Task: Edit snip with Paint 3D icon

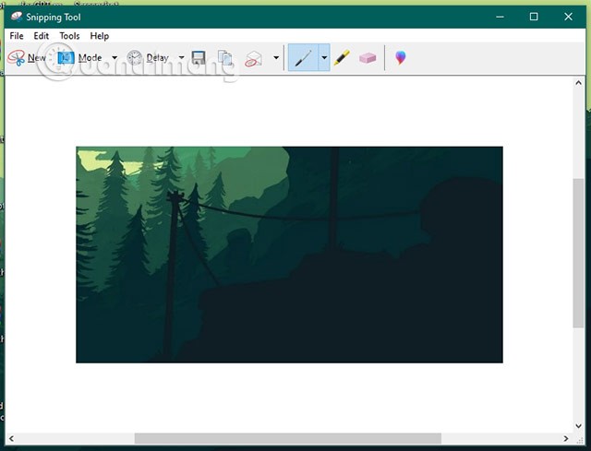Action: [400, 57]
